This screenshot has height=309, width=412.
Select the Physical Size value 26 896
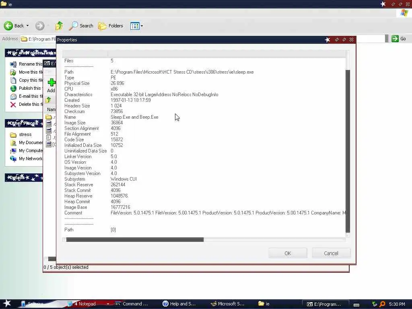(x=117, y=83)
